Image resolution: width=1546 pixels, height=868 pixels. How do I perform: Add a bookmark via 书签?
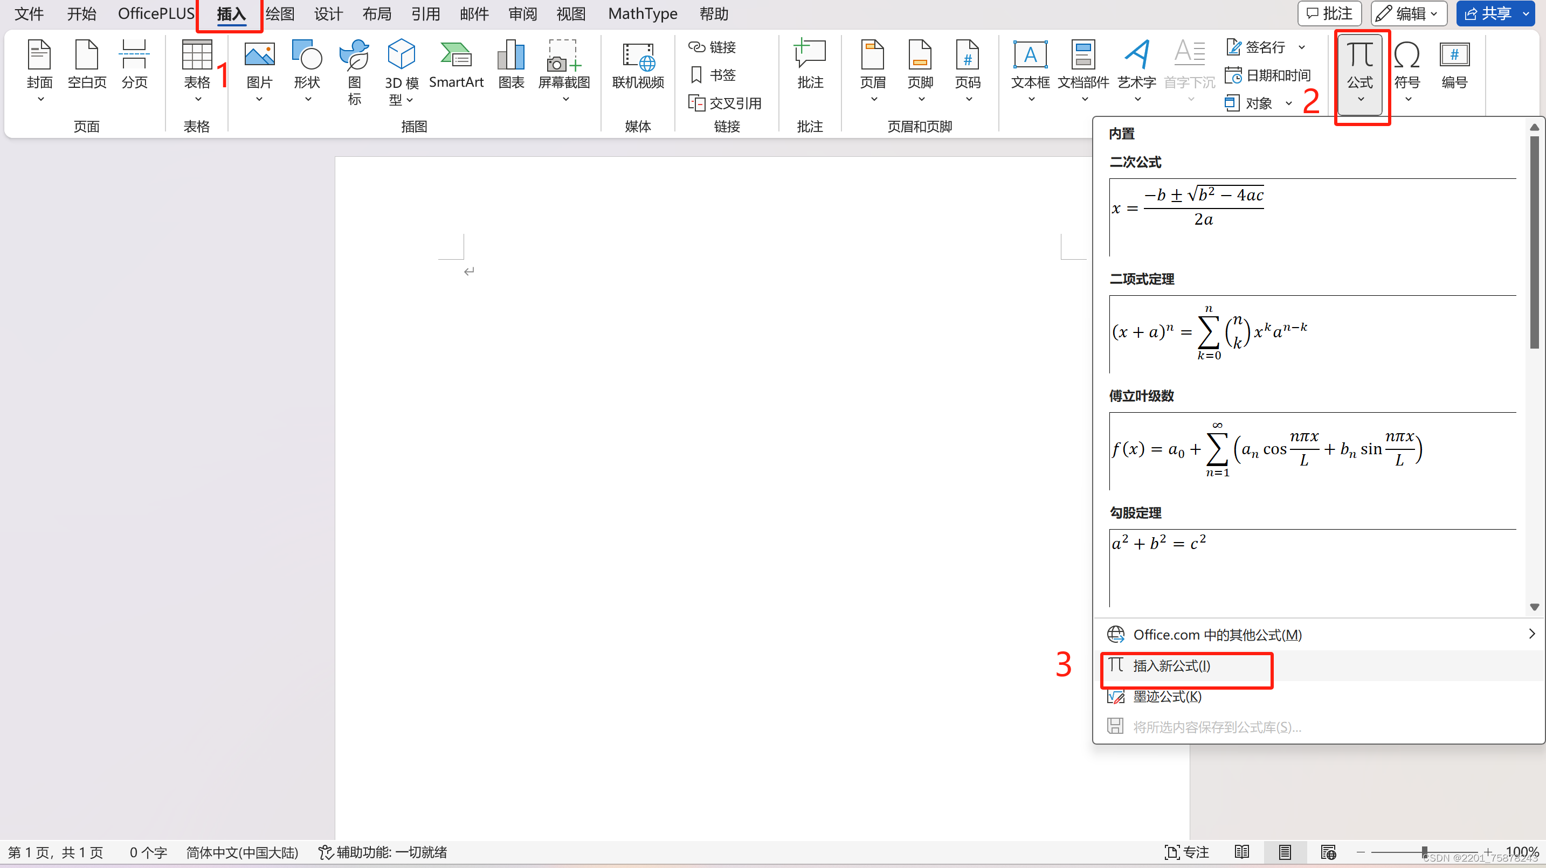point(713,75)
